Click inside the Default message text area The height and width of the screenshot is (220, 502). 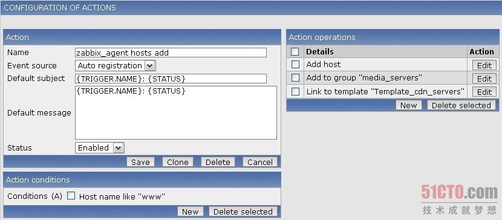pyautogui.click(x=176, y=112)
